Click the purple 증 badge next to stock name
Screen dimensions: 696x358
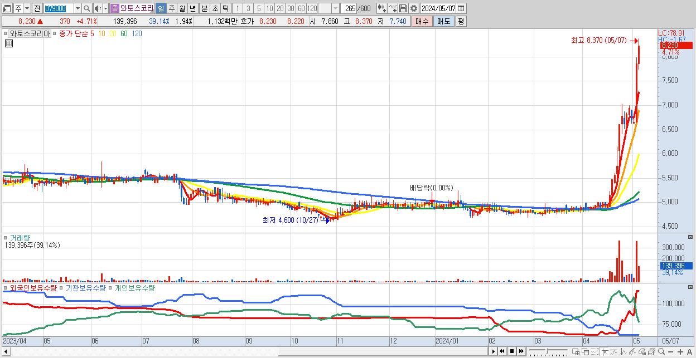[x=115, y=8]
